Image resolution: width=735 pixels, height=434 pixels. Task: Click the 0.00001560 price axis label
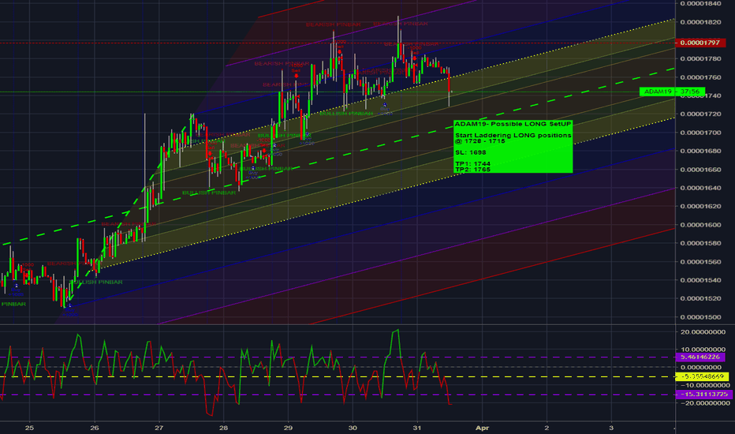[700, 262]
